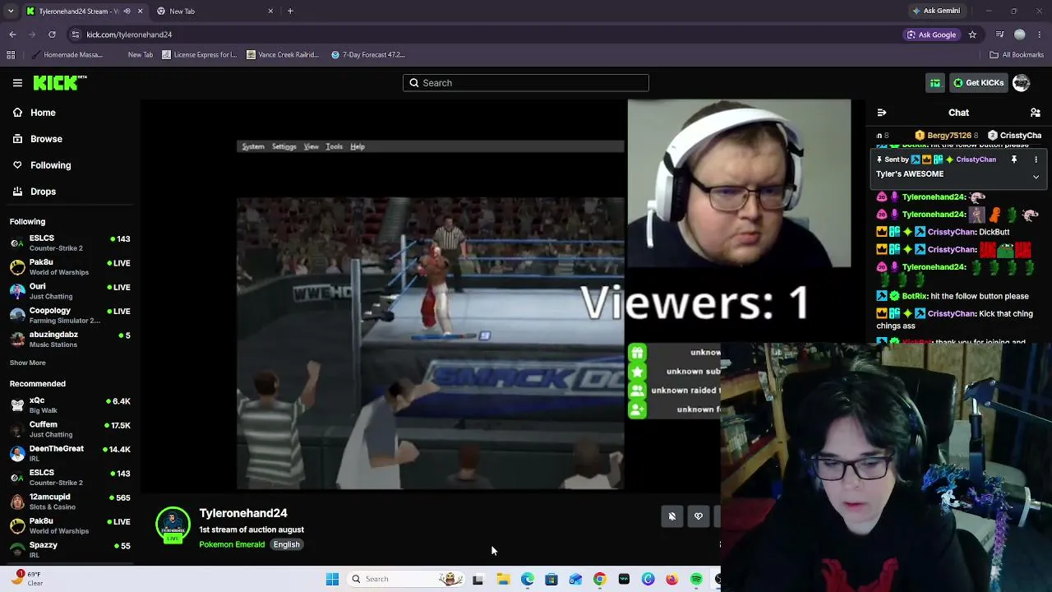Click the Tyleronehand24 channel name
1052x592 pixels.
(243, 513)
